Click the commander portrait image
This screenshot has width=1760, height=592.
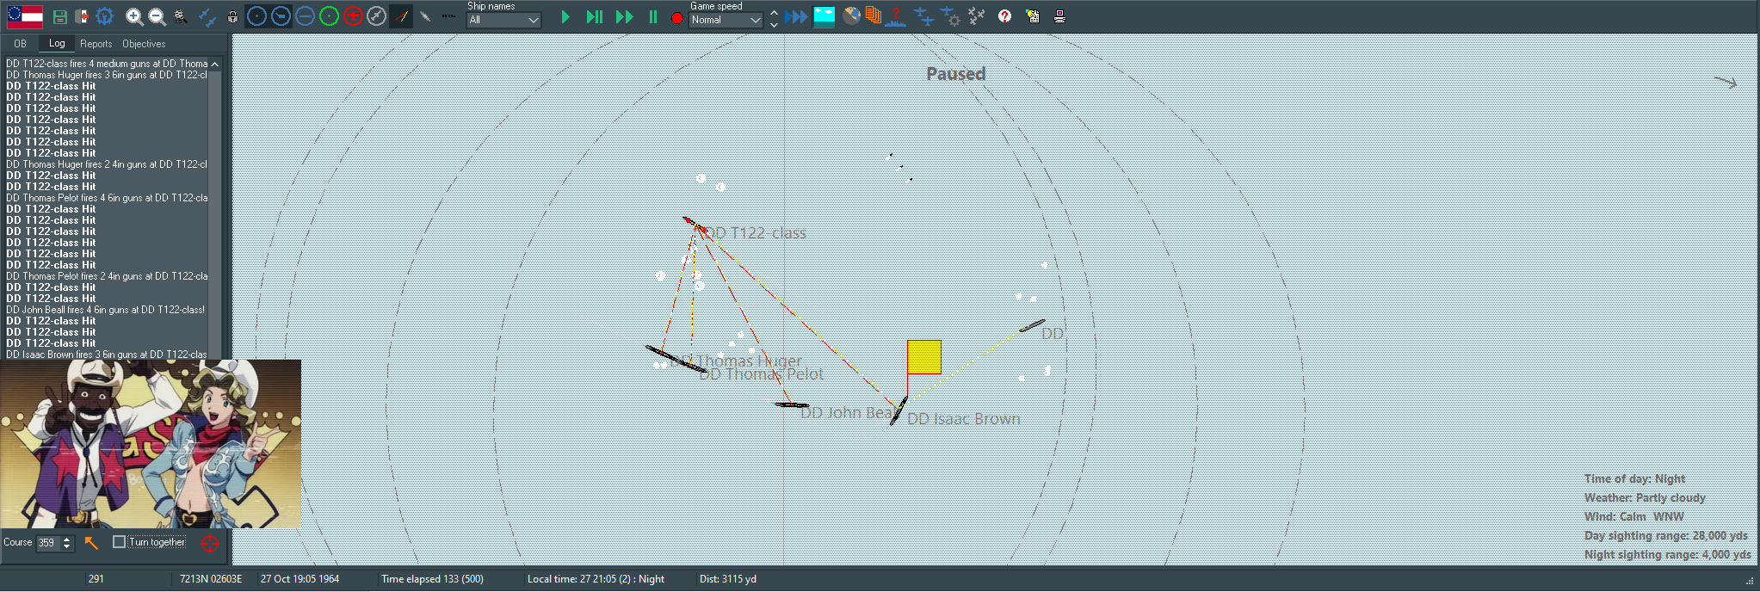pos(151,444)
